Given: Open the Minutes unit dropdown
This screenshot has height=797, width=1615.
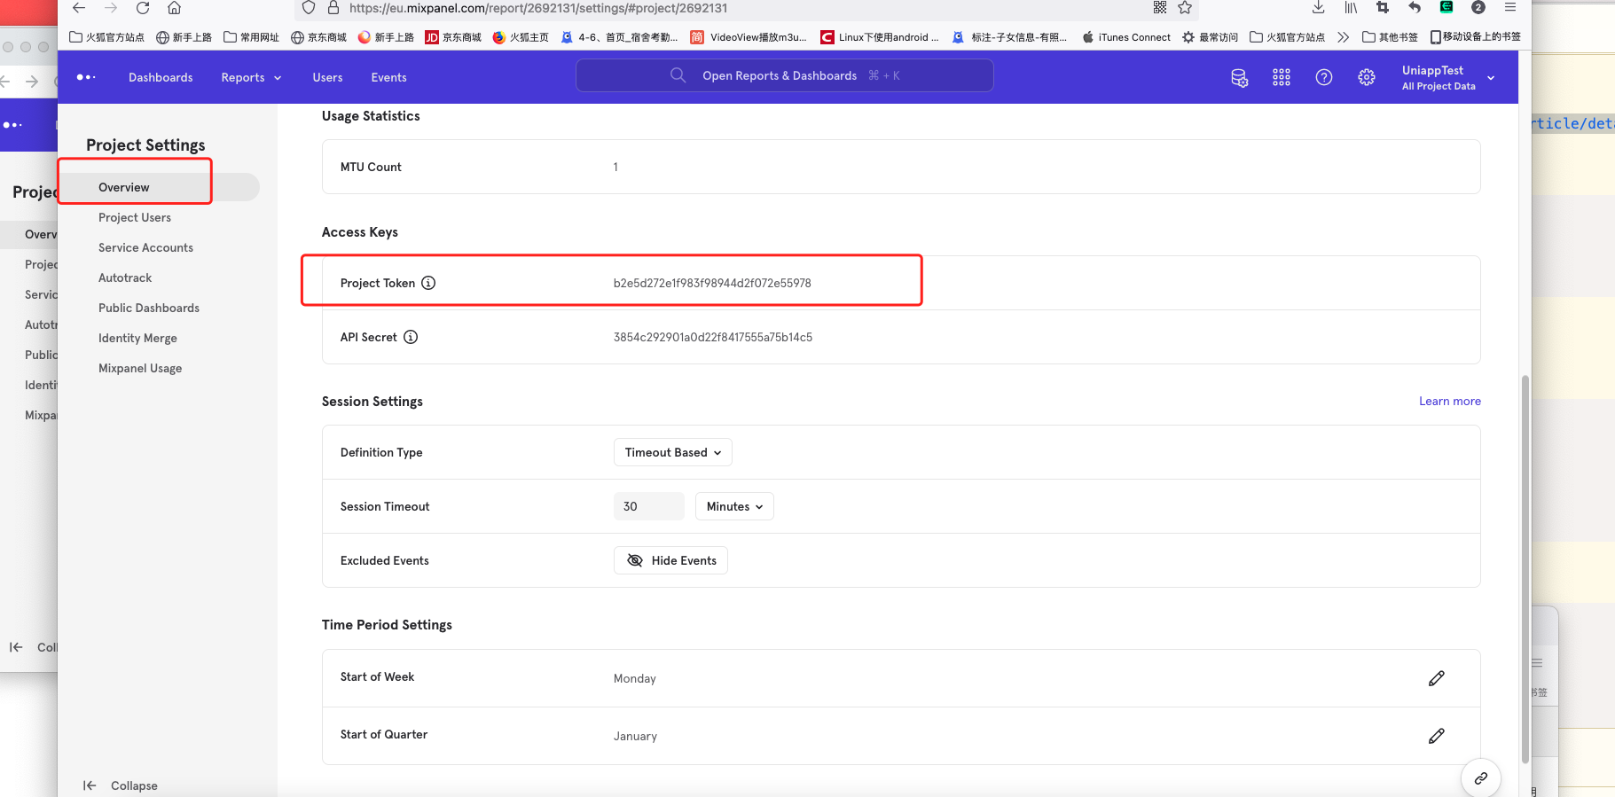Looking at the screenshot, I should [734, 506].
